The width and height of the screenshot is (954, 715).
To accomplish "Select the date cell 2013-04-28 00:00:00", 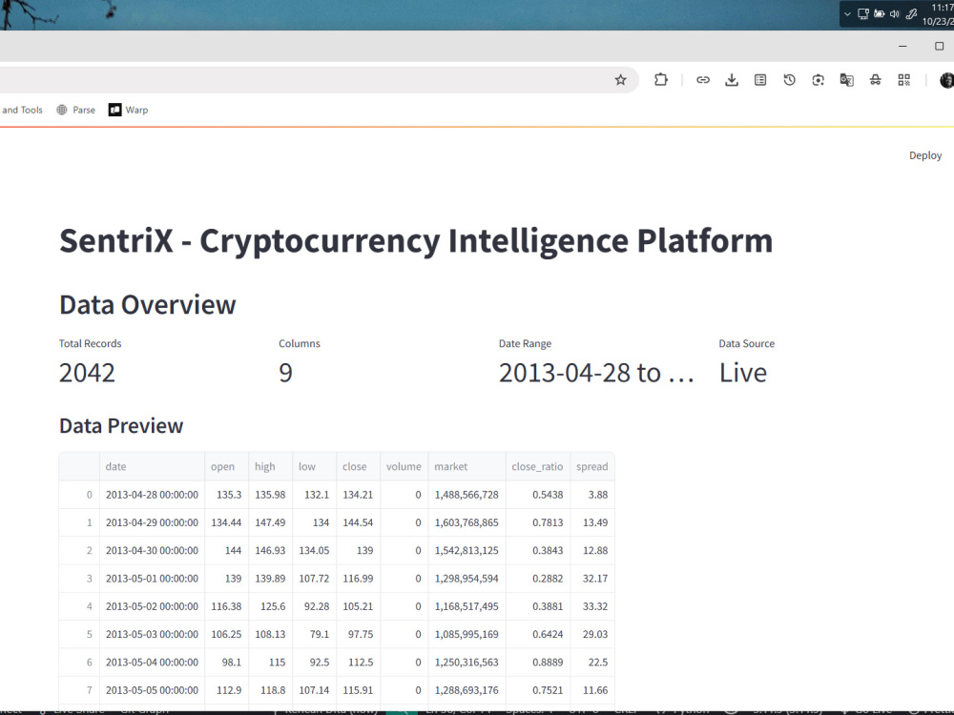I will (152, 494).
